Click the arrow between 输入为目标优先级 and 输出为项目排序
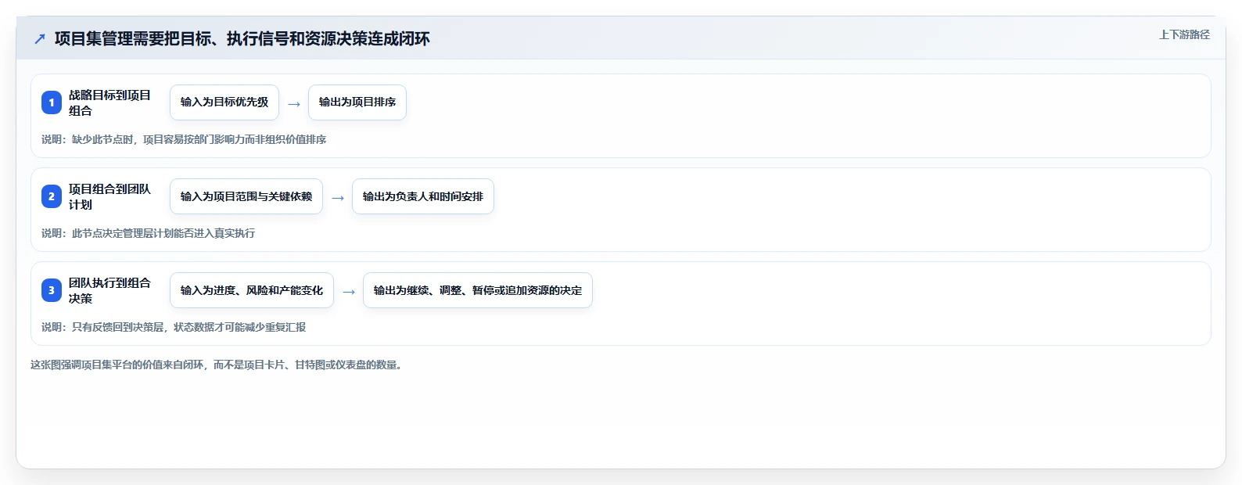This screenshot has width=1242, height=485. point(294,103)
